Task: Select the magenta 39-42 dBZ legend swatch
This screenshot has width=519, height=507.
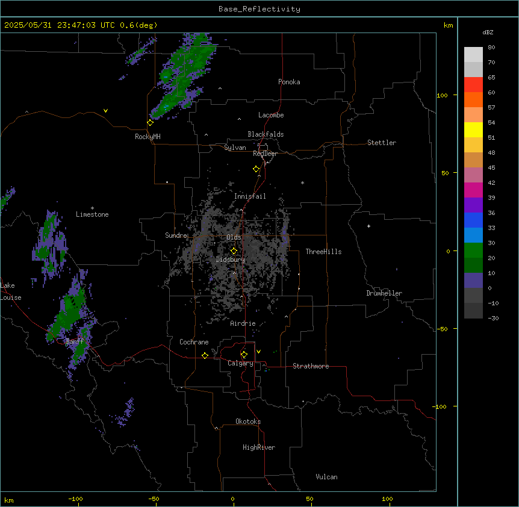Action: pos(473,190)
